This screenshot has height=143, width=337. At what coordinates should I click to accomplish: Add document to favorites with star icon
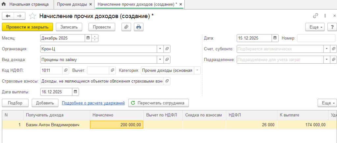[x=32, y=16]
